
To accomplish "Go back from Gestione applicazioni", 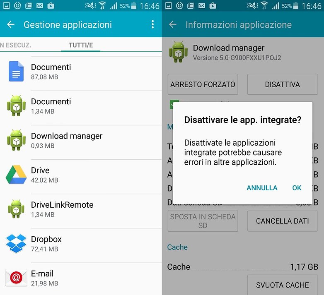I will 11,24.
